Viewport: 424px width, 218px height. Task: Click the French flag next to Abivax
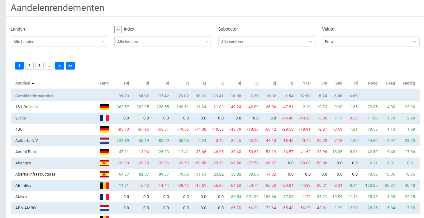pyautogui.click(x=104, y=197)
